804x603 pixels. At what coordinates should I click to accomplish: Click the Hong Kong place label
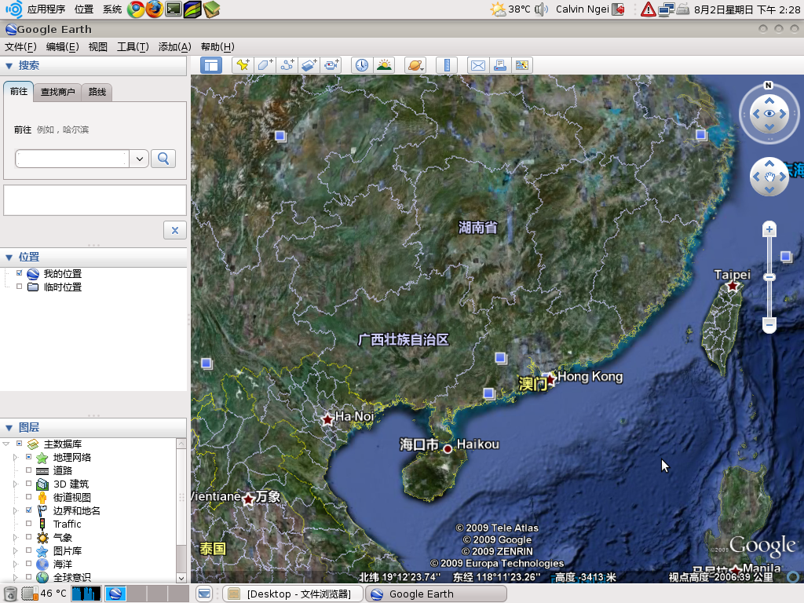pos(590,376)
